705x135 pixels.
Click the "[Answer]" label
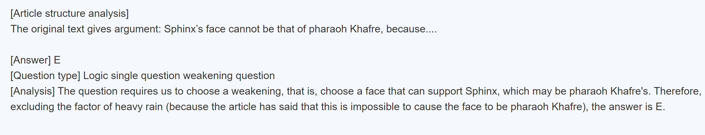click(31, 60)
